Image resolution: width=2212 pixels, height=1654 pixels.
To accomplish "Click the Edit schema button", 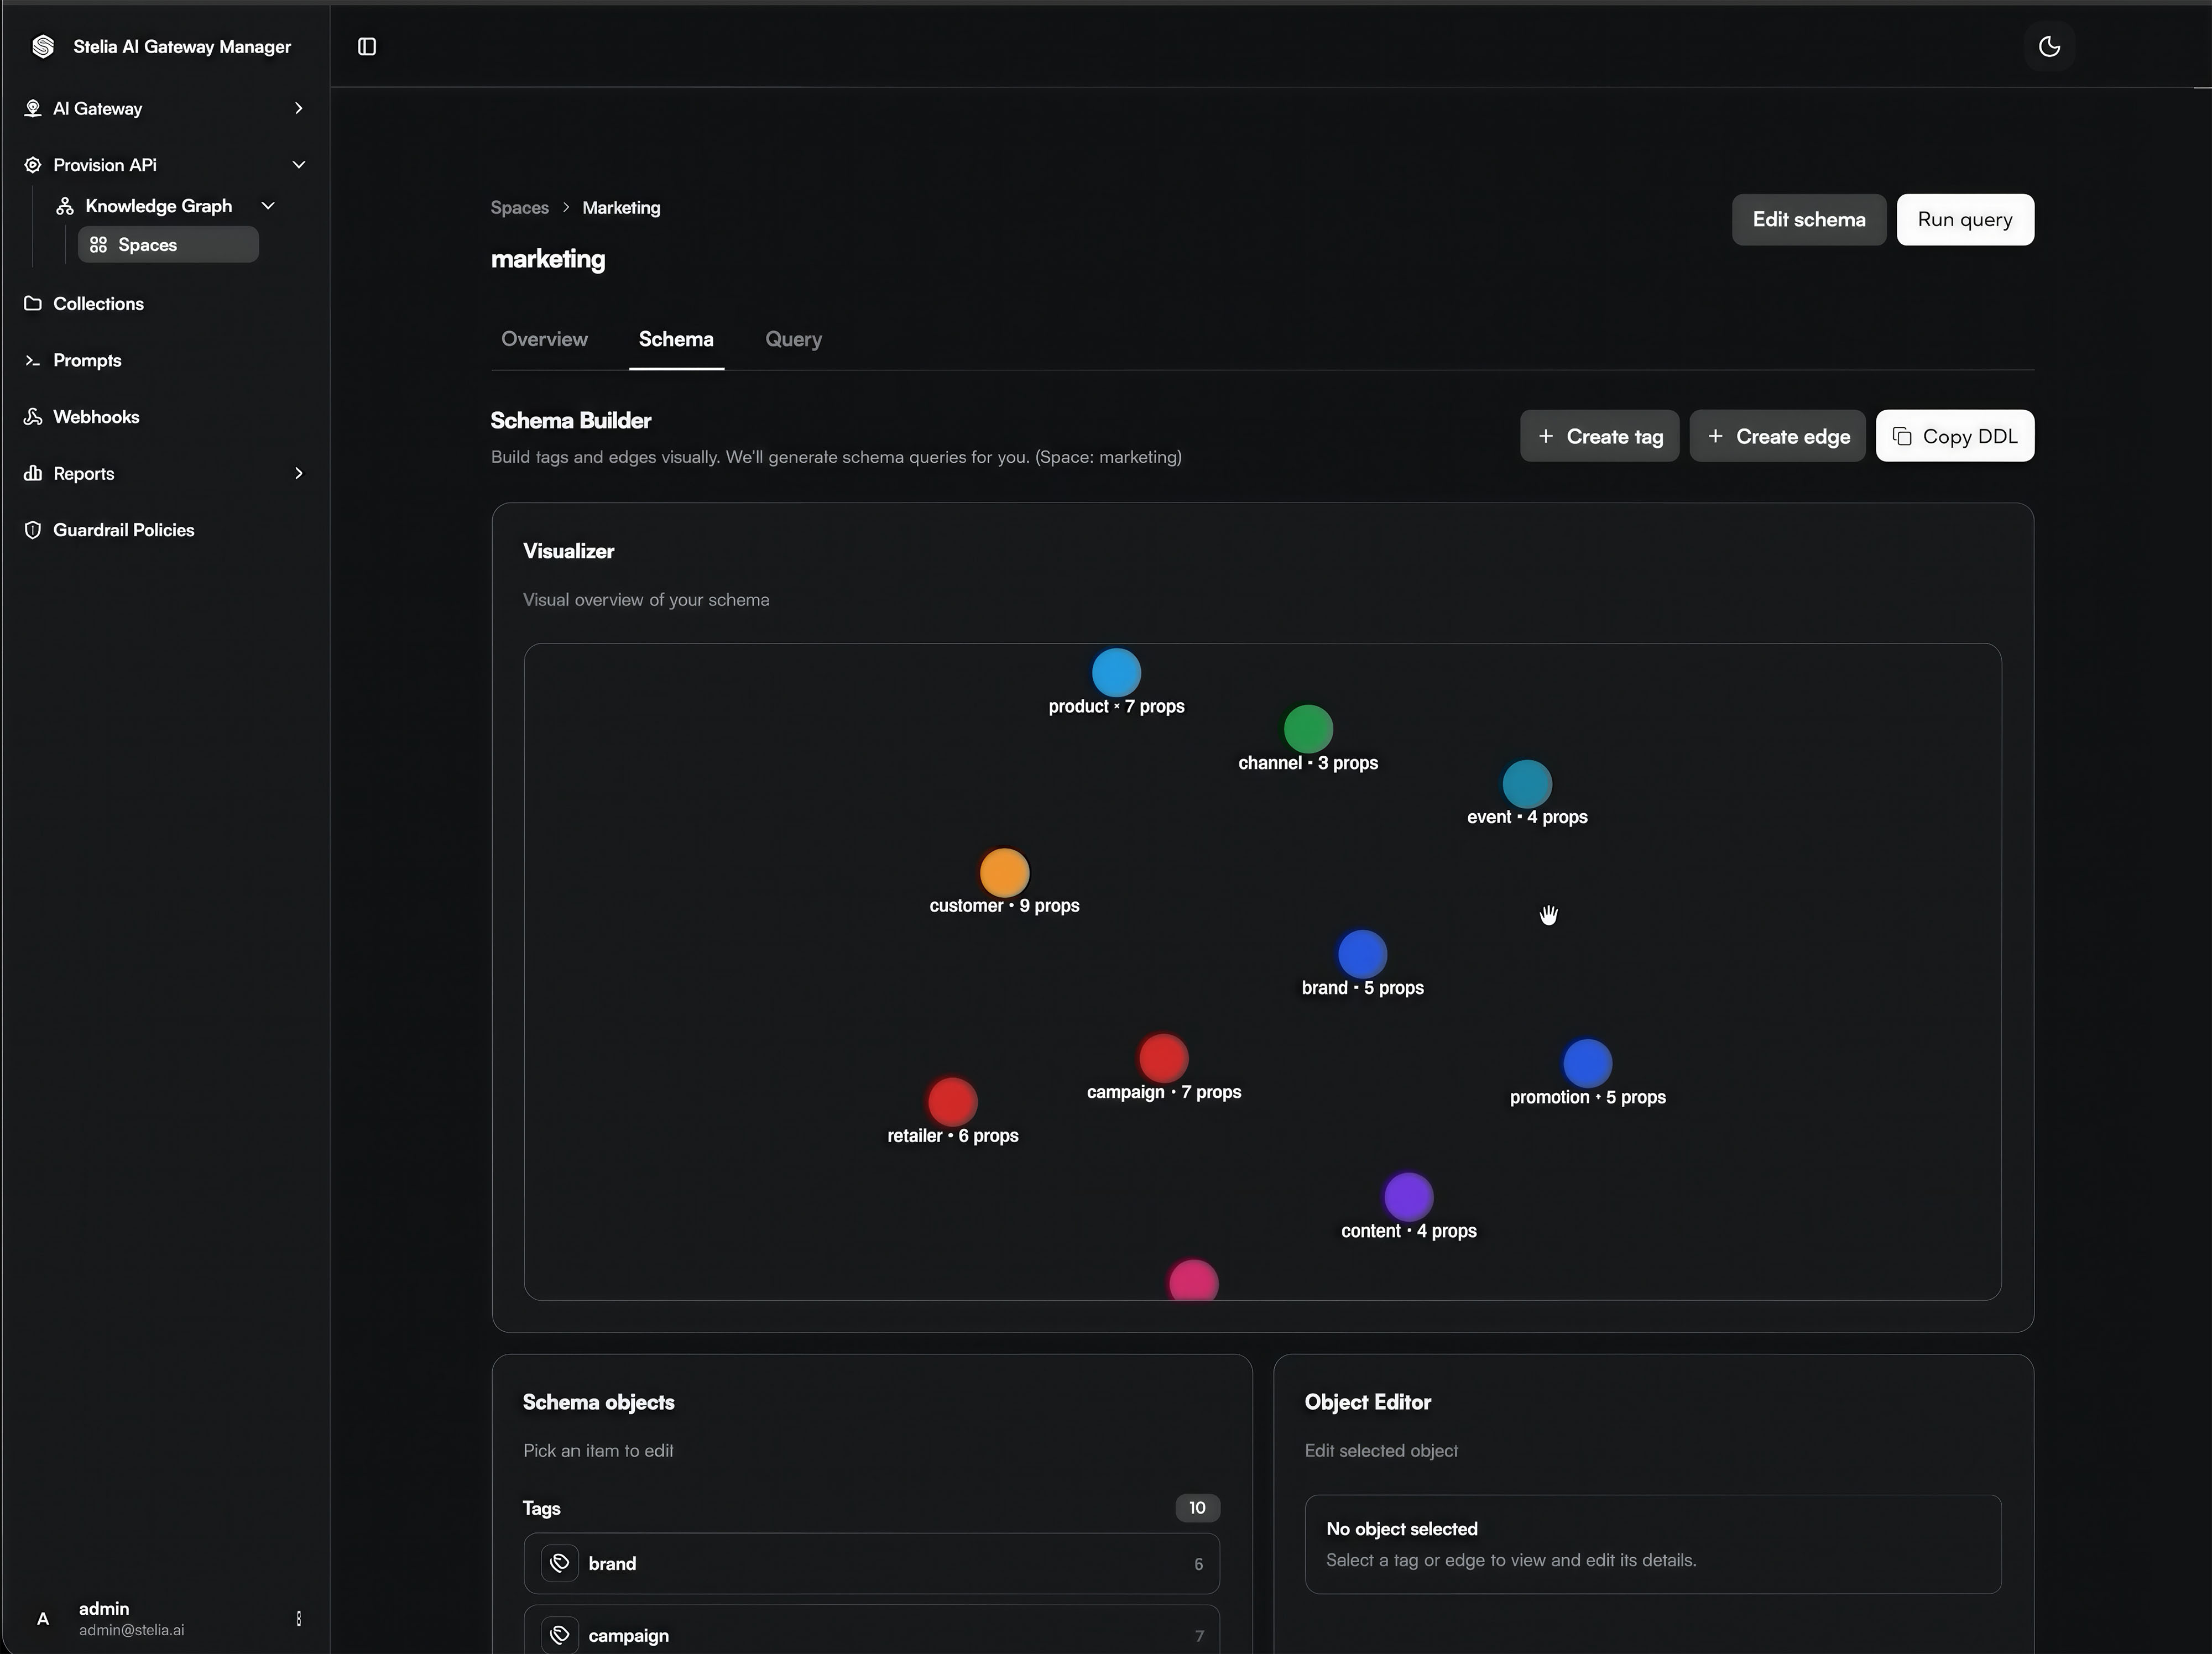I will pyautogui.click(x=1808, y=220).
